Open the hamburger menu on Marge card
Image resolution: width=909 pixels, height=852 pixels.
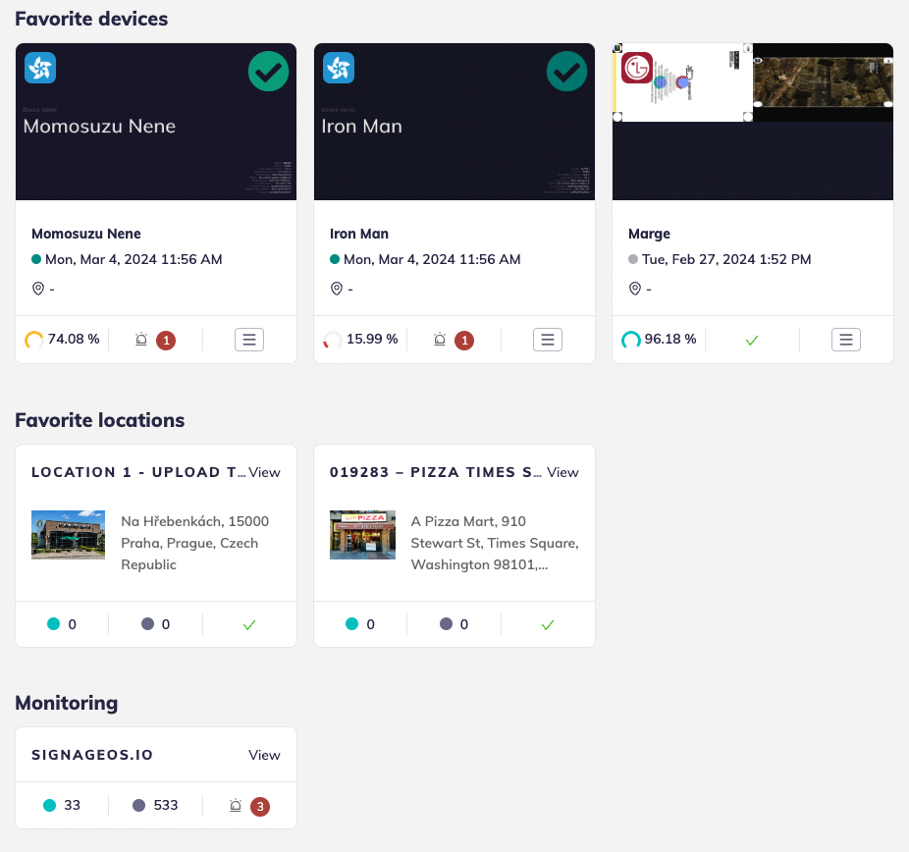pyautogui.click(x=846, y=340)
